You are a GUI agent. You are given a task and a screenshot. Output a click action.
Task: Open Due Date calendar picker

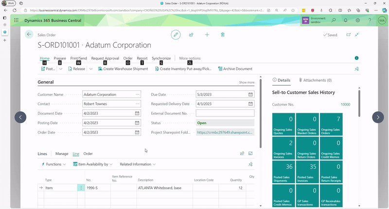pyautogui.click(x=250, y=95)
